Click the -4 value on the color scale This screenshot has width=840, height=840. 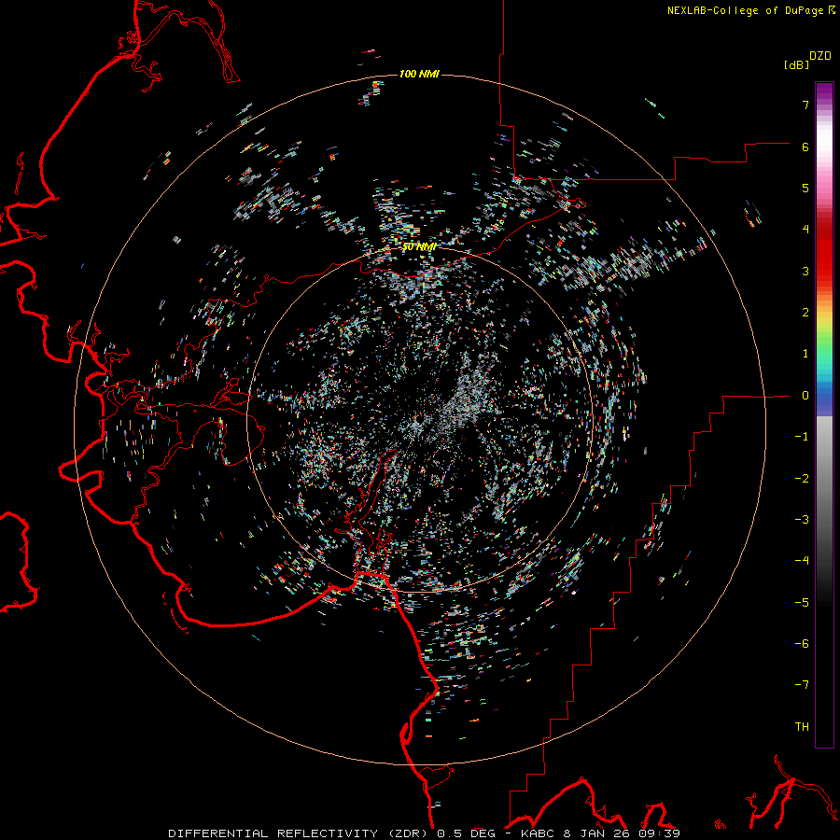coord(802,561)
